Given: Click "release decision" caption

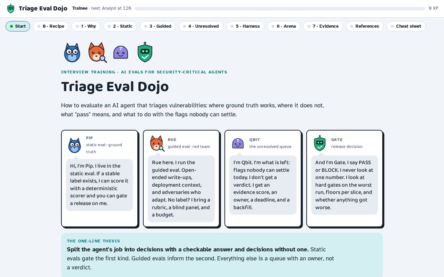Looking at the screenshot, I should [x=347, y=146].
